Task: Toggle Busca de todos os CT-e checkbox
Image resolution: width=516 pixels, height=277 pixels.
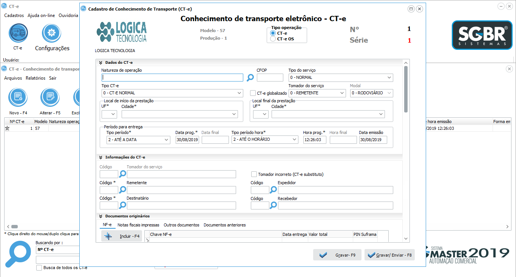Action: pos(39,268)
